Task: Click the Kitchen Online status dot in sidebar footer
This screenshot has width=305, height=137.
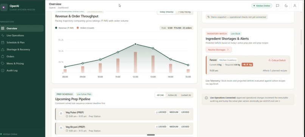Action: (1, 134)
